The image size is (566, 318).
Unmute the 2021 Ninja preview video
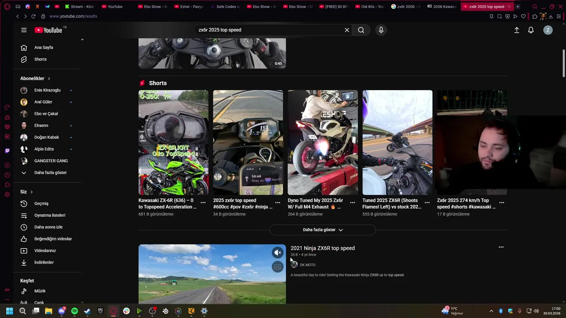(x=278, y=253)
